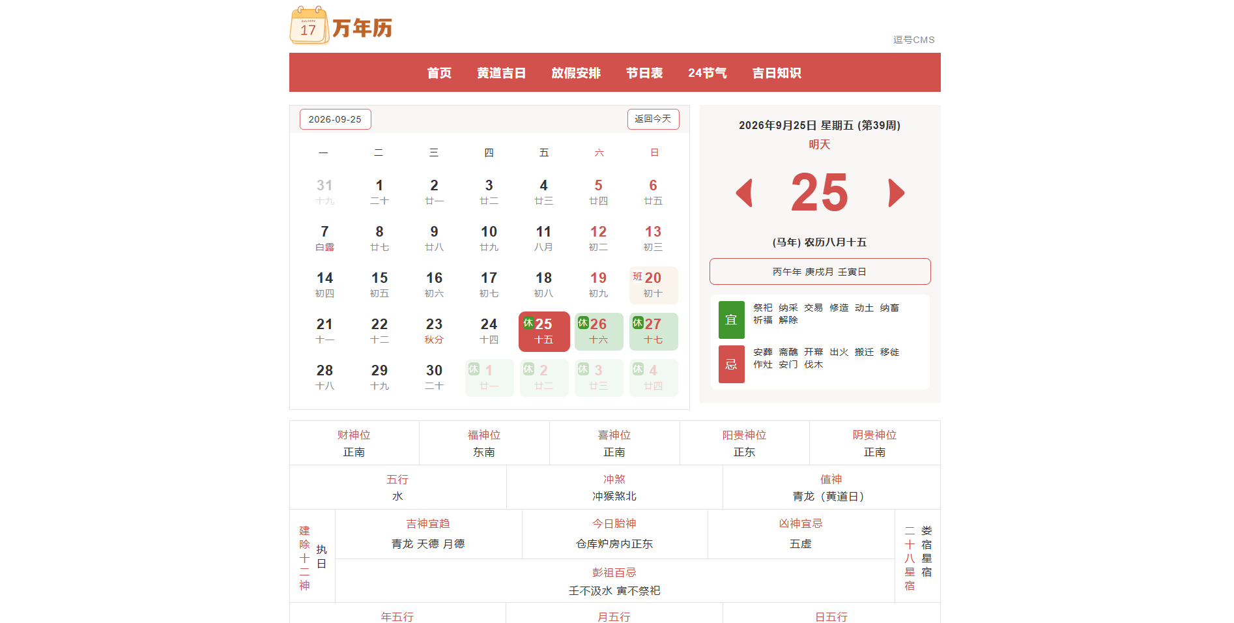1234x623 pixels.
Task: Click the 阳贵神位 heading
Action: pos(744,435)
